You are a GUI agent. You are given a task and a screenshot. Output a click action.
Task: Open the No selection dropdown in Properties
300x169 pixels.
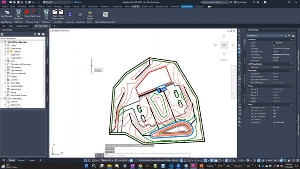(x=265, y=36)
